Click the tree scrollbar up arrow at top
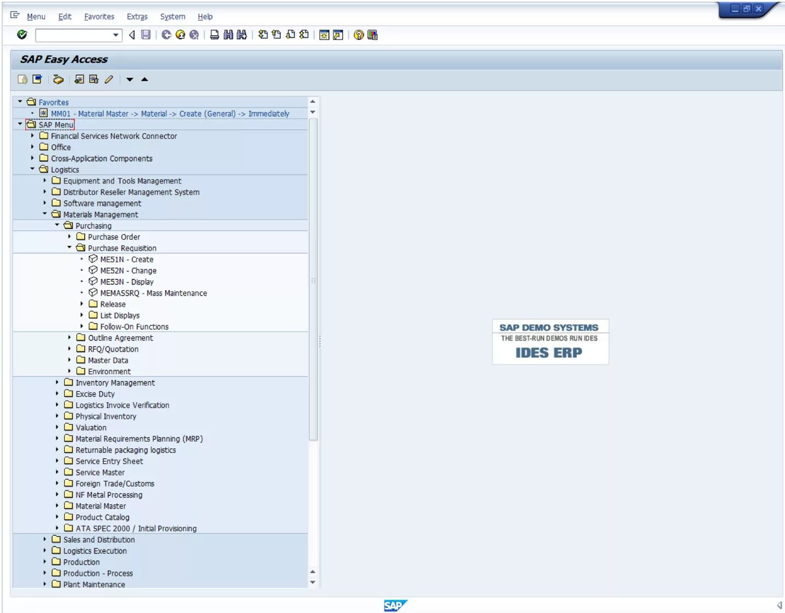Image resolution: width=785 pixels, height=613 pixels. [x=313, y=102]
